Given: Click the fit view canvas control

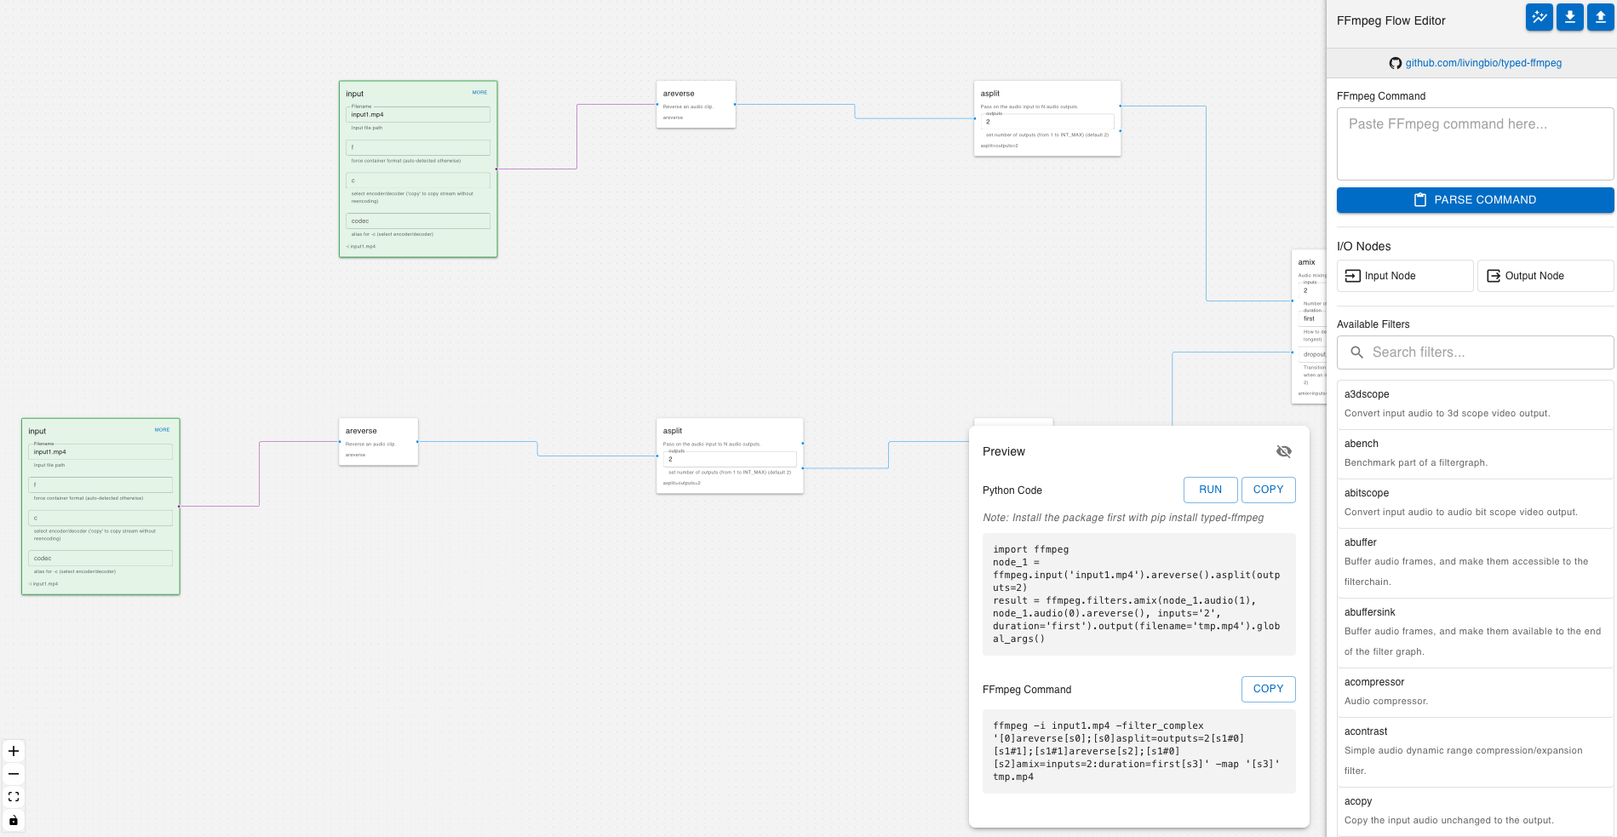Looking at the screenshot, I should 14,797.
